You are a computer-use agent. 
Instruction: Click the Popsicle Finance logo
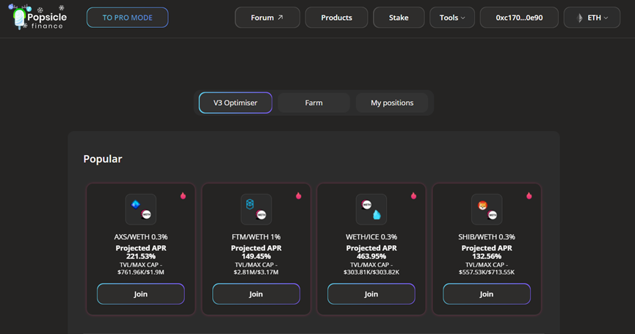click(x=37, y=18)
